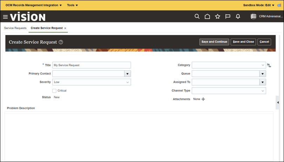Screen dimensions: 284x162
Task: Click the Primary Contact input field
Action: point(88,74)
